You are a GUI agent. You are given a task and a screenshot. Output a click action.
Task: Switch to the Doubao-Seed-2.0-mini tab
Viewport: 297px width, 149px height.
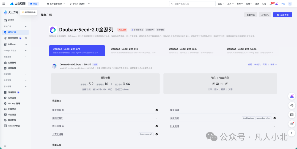[192, 51]
